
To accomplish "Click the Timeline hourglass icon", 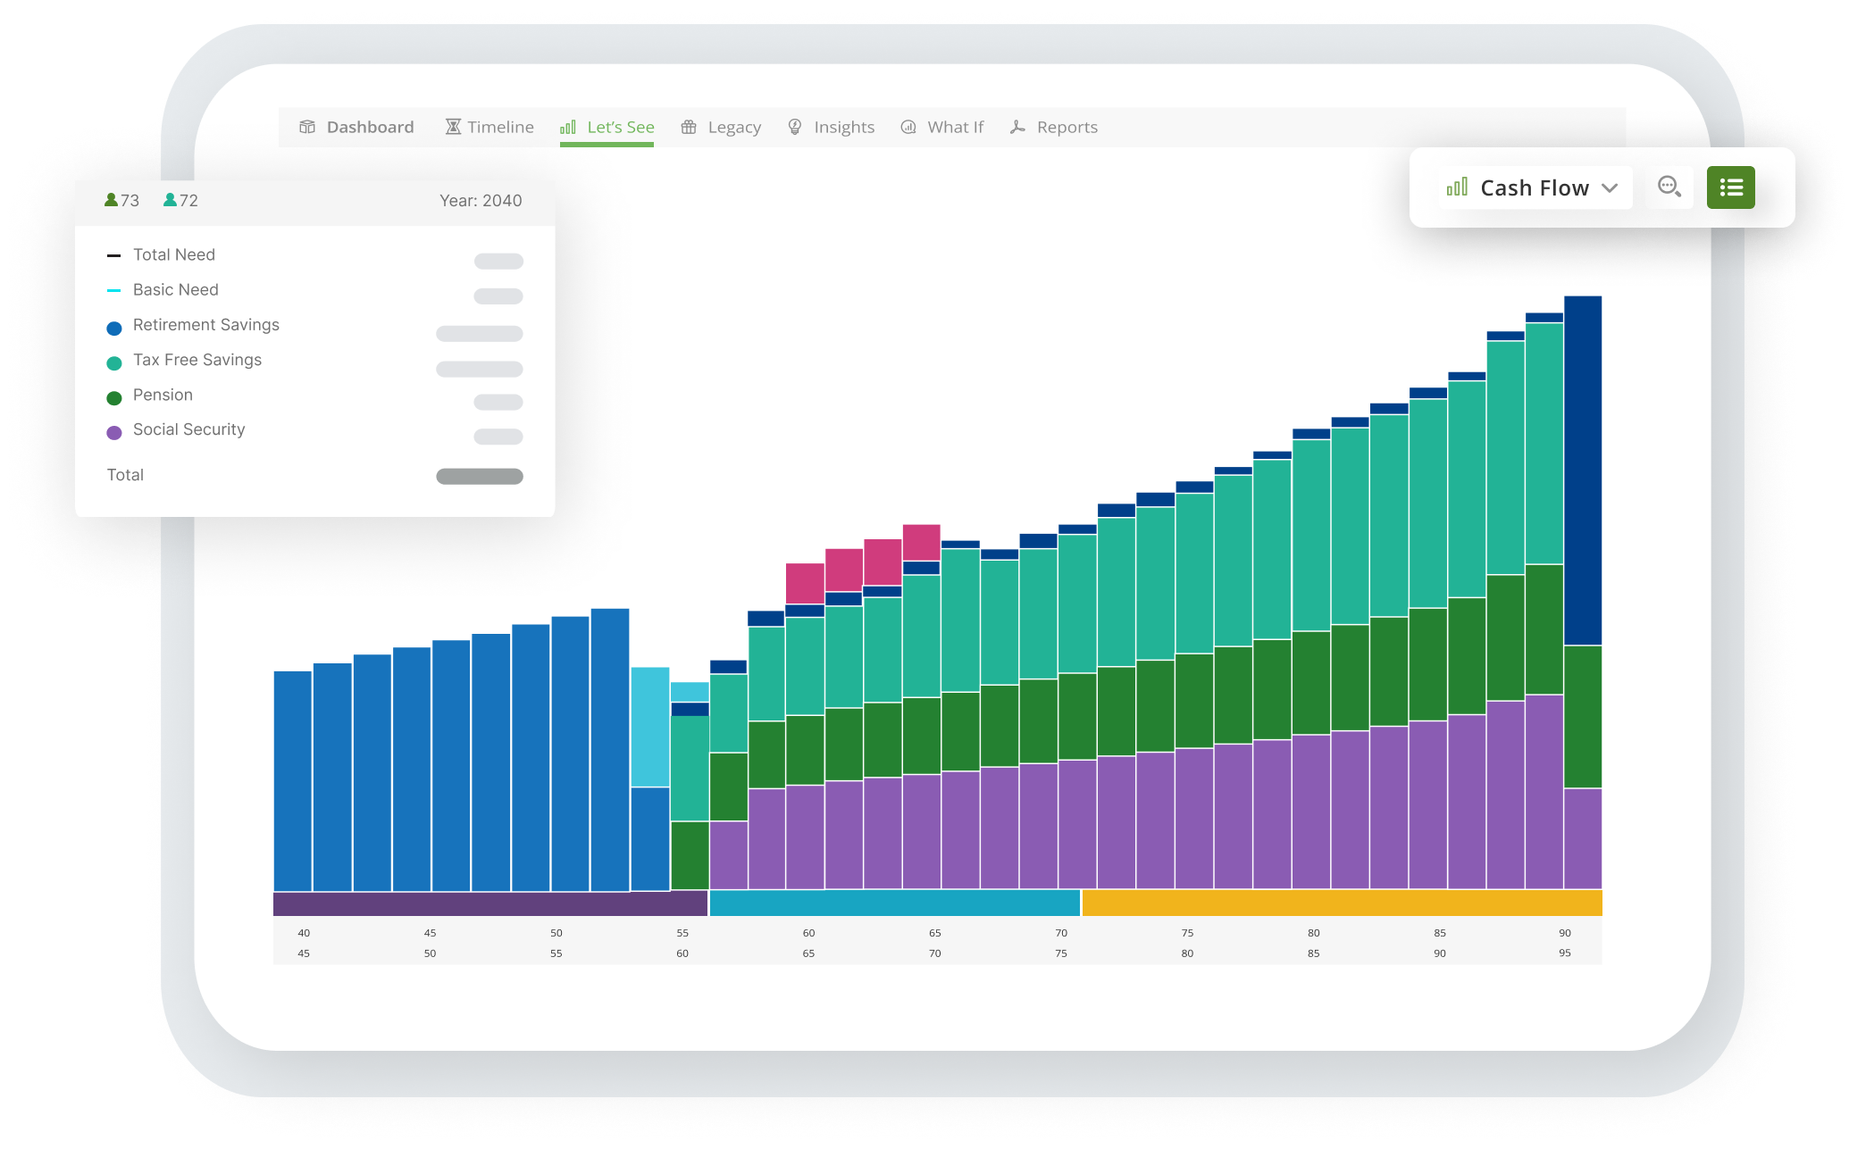I will tap(452, 127).
